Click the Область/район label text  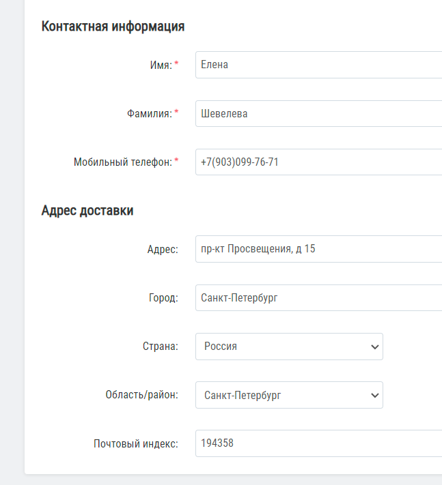[x=142, y=395]
